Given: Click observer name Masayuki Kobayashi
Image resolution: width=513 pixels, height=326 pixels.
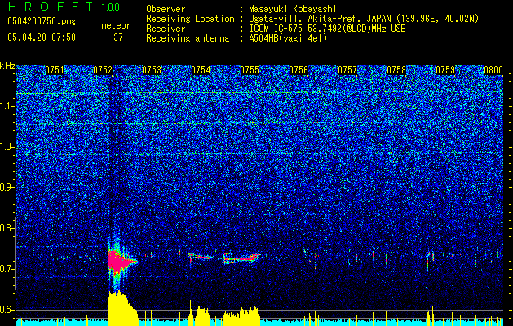Looking at the screenshot, I should coord(292,9).
